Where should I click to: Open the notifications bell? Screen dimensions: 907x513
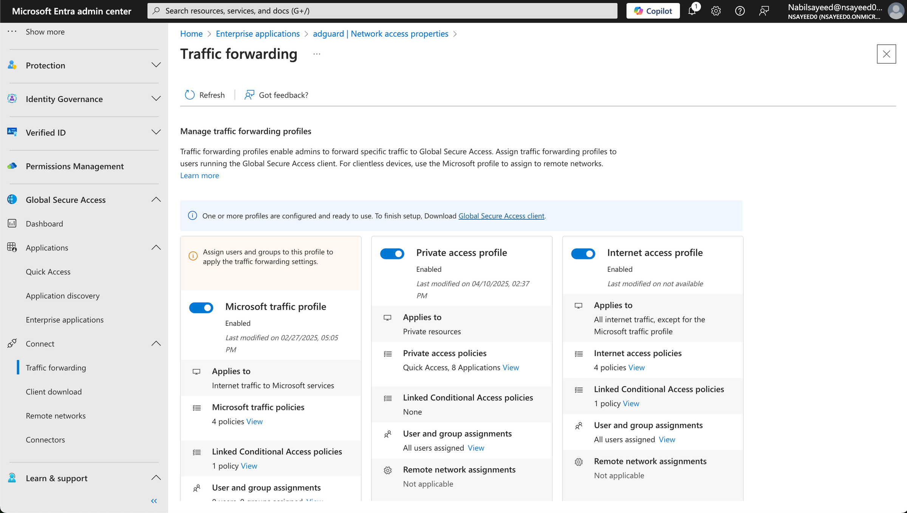click(692, 11)
